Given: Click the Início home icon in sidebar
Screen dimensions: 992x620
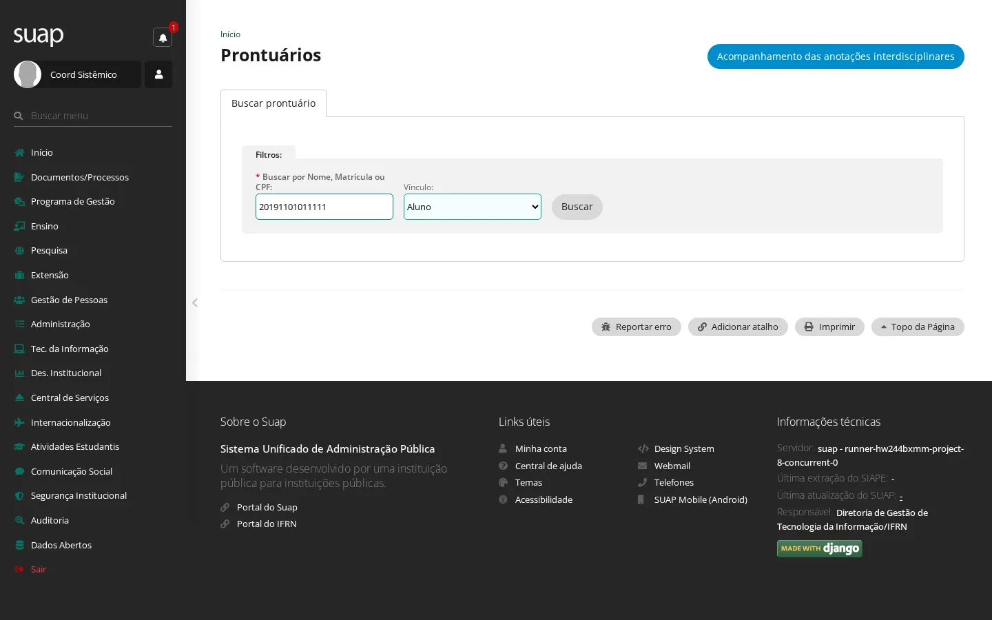Looking at the screenshot, I should point(19,153).
